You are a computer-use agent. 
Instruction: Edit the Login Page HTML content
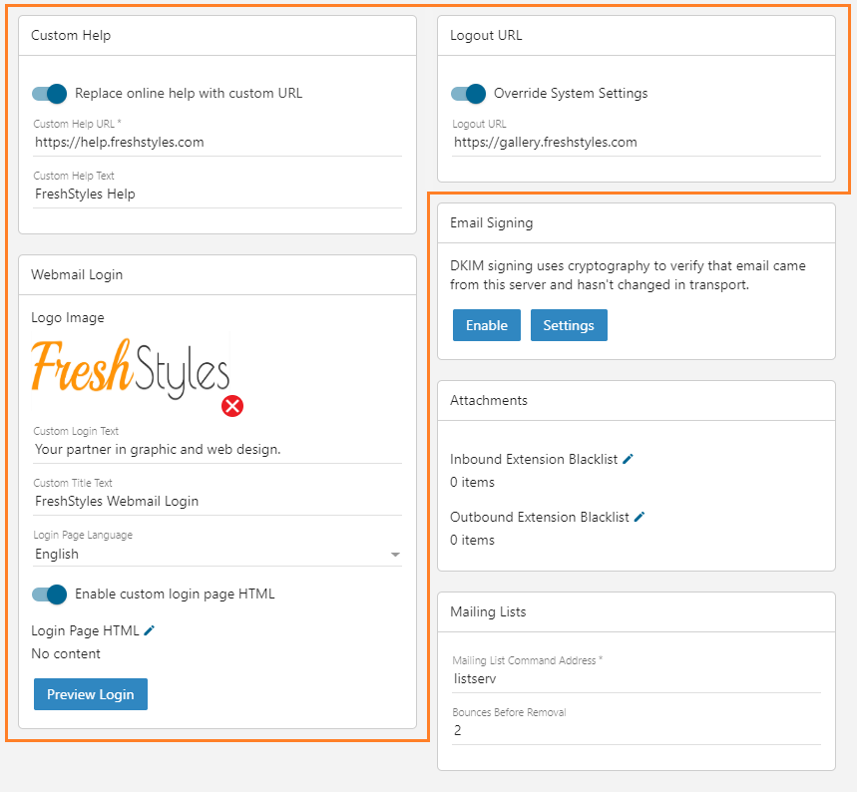click(x=150, y=630)
